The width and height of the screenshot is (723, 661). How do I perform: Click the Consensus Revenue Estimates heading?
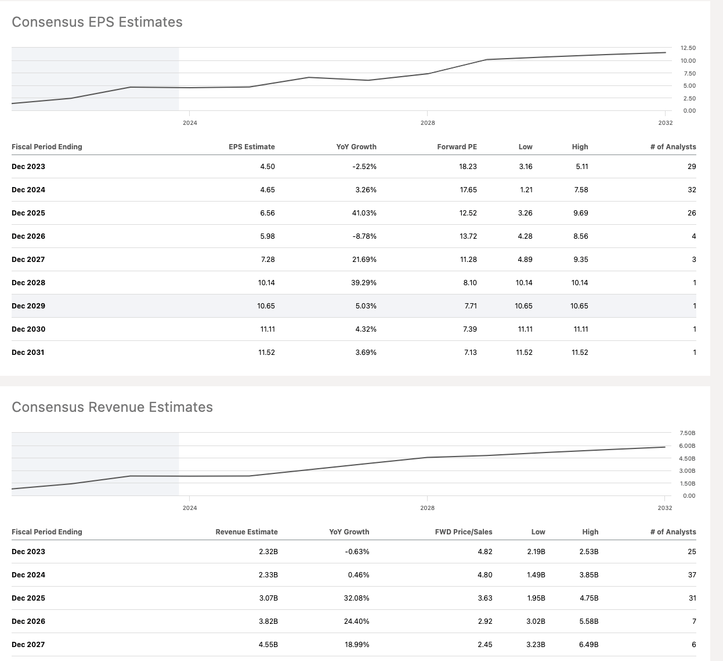point(112,407)
